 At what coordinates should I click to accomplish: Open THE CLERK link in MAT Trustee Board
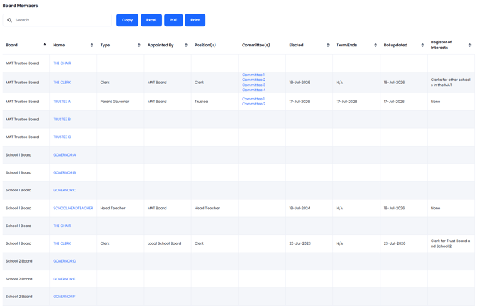pos(62,83)
